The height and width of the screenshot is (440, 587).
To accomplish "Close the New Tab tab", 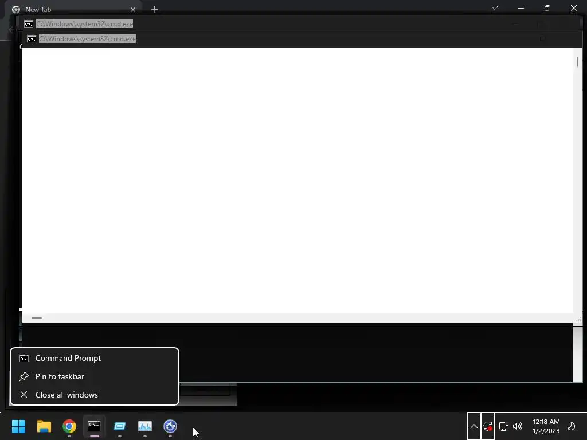I will tap(133, 10).
